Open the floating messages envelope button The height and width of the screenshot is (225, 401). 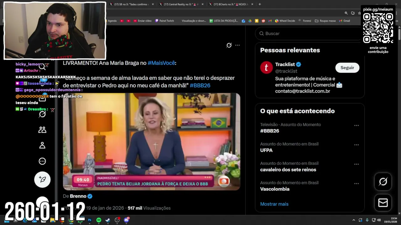(x=383, y=203)
